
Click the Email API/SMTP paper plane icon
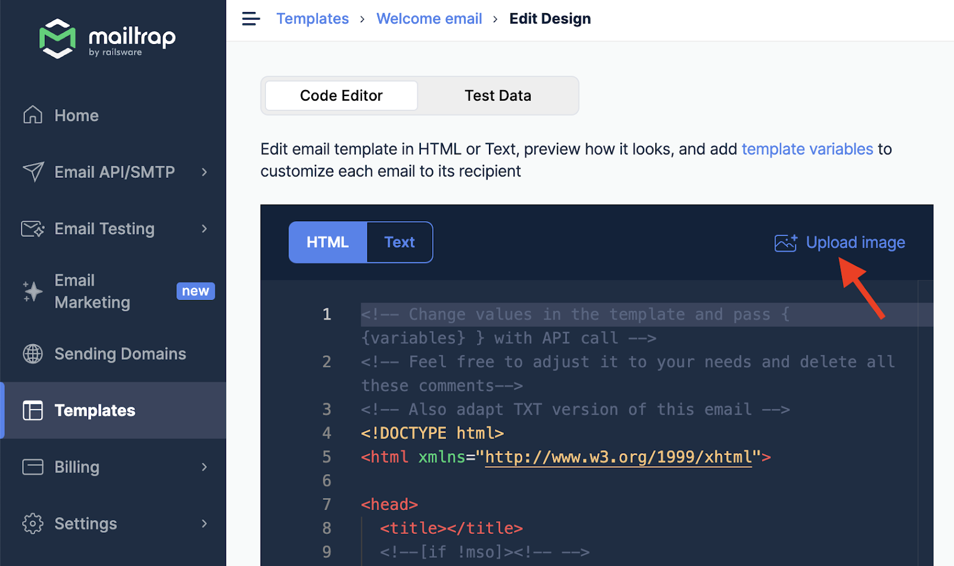(32, 172)
